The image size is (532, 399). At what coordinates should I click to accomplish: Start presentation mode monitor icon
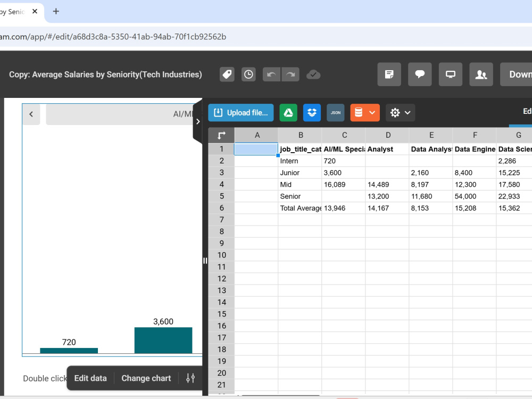pyautogui.click(x=451, y=74)
